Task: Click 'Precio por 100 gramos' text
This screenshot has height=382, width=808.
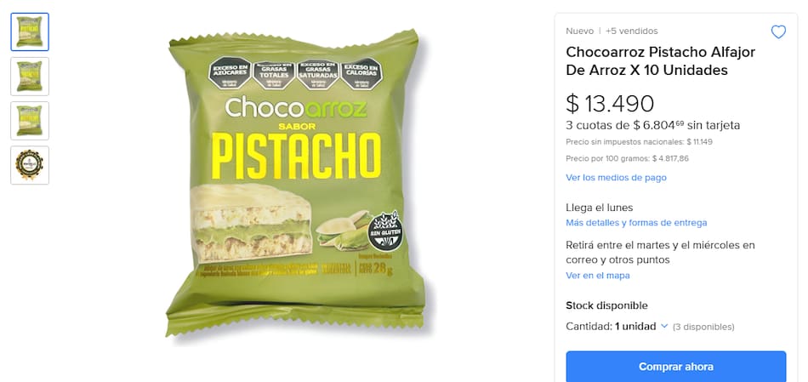Action: click(627, 159)
